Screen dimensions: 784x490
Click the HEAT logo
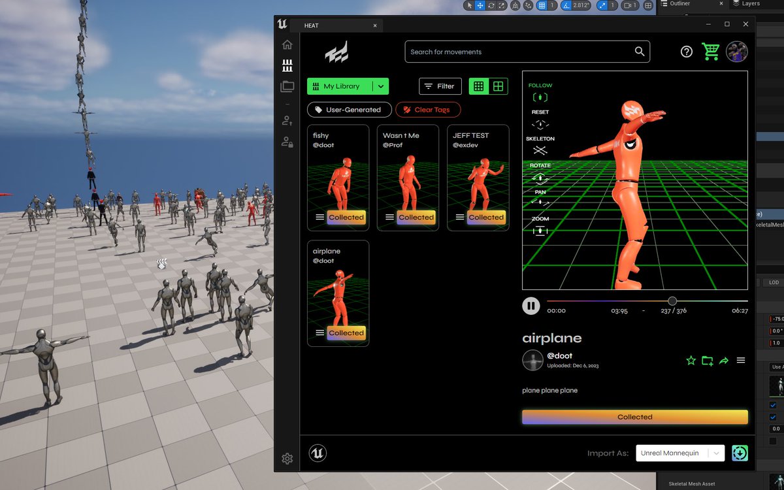336,52
